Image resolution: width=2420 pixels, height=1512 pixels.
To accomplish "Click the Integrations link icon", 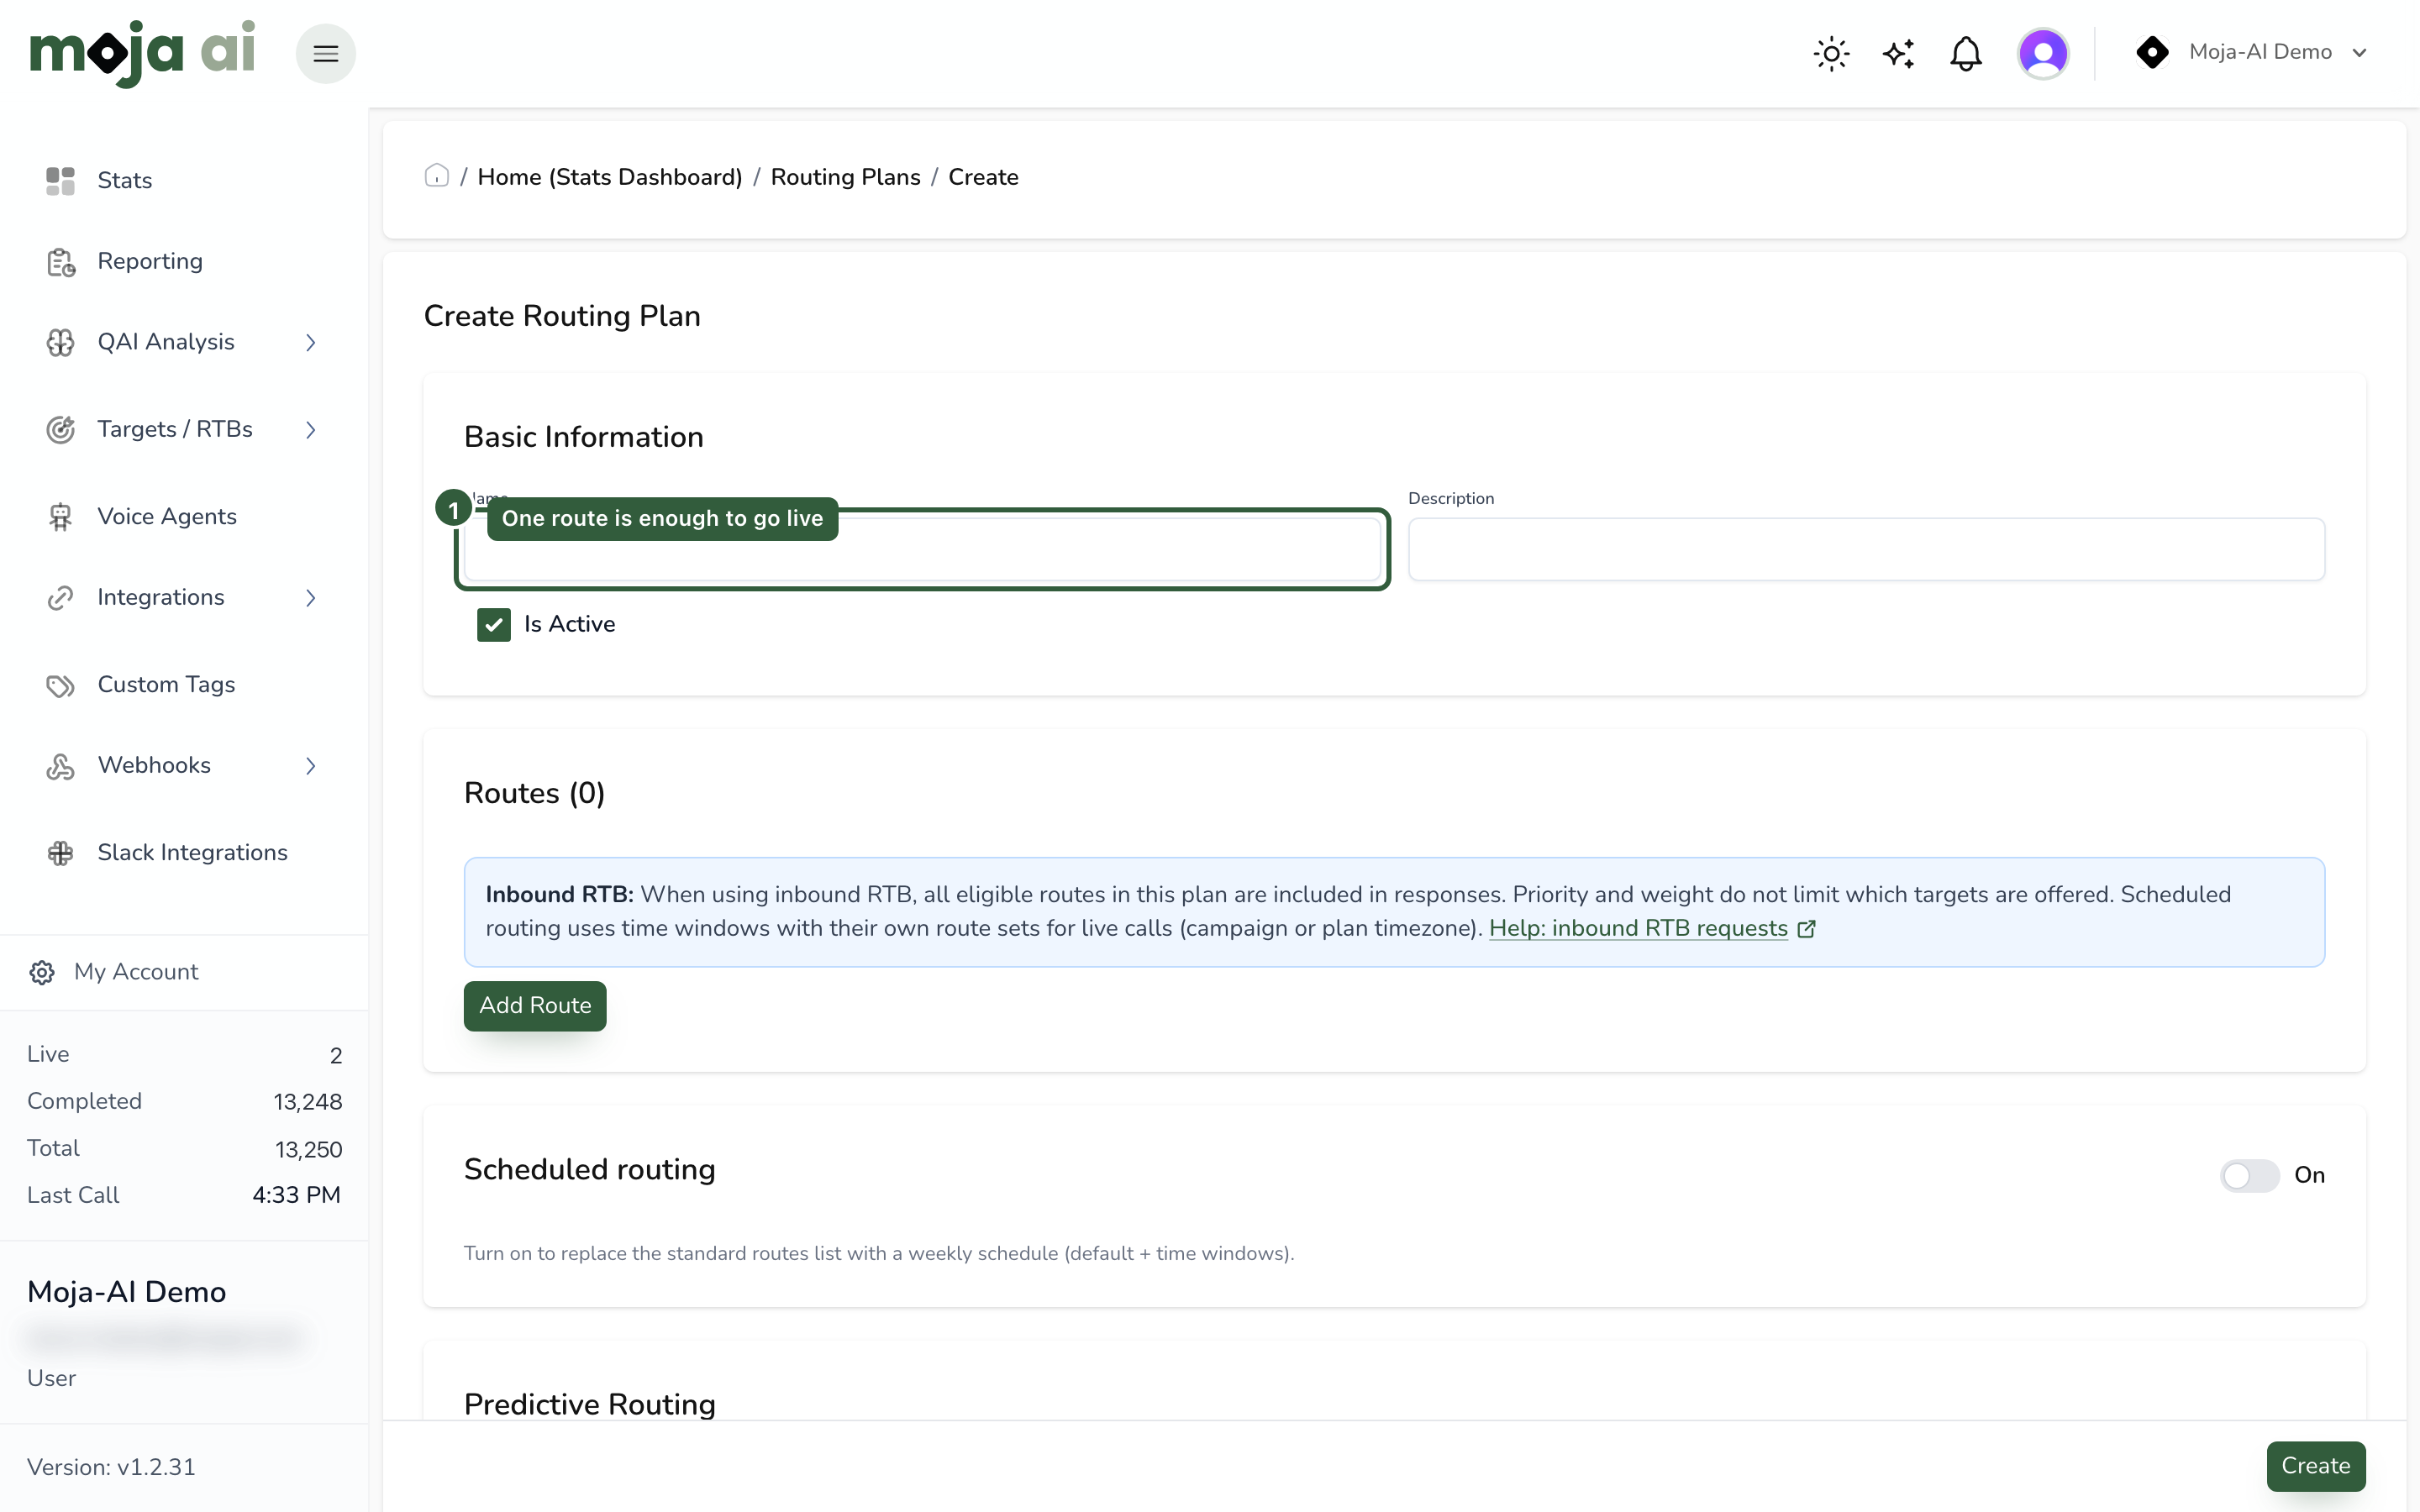I will (x=60, y=598).
